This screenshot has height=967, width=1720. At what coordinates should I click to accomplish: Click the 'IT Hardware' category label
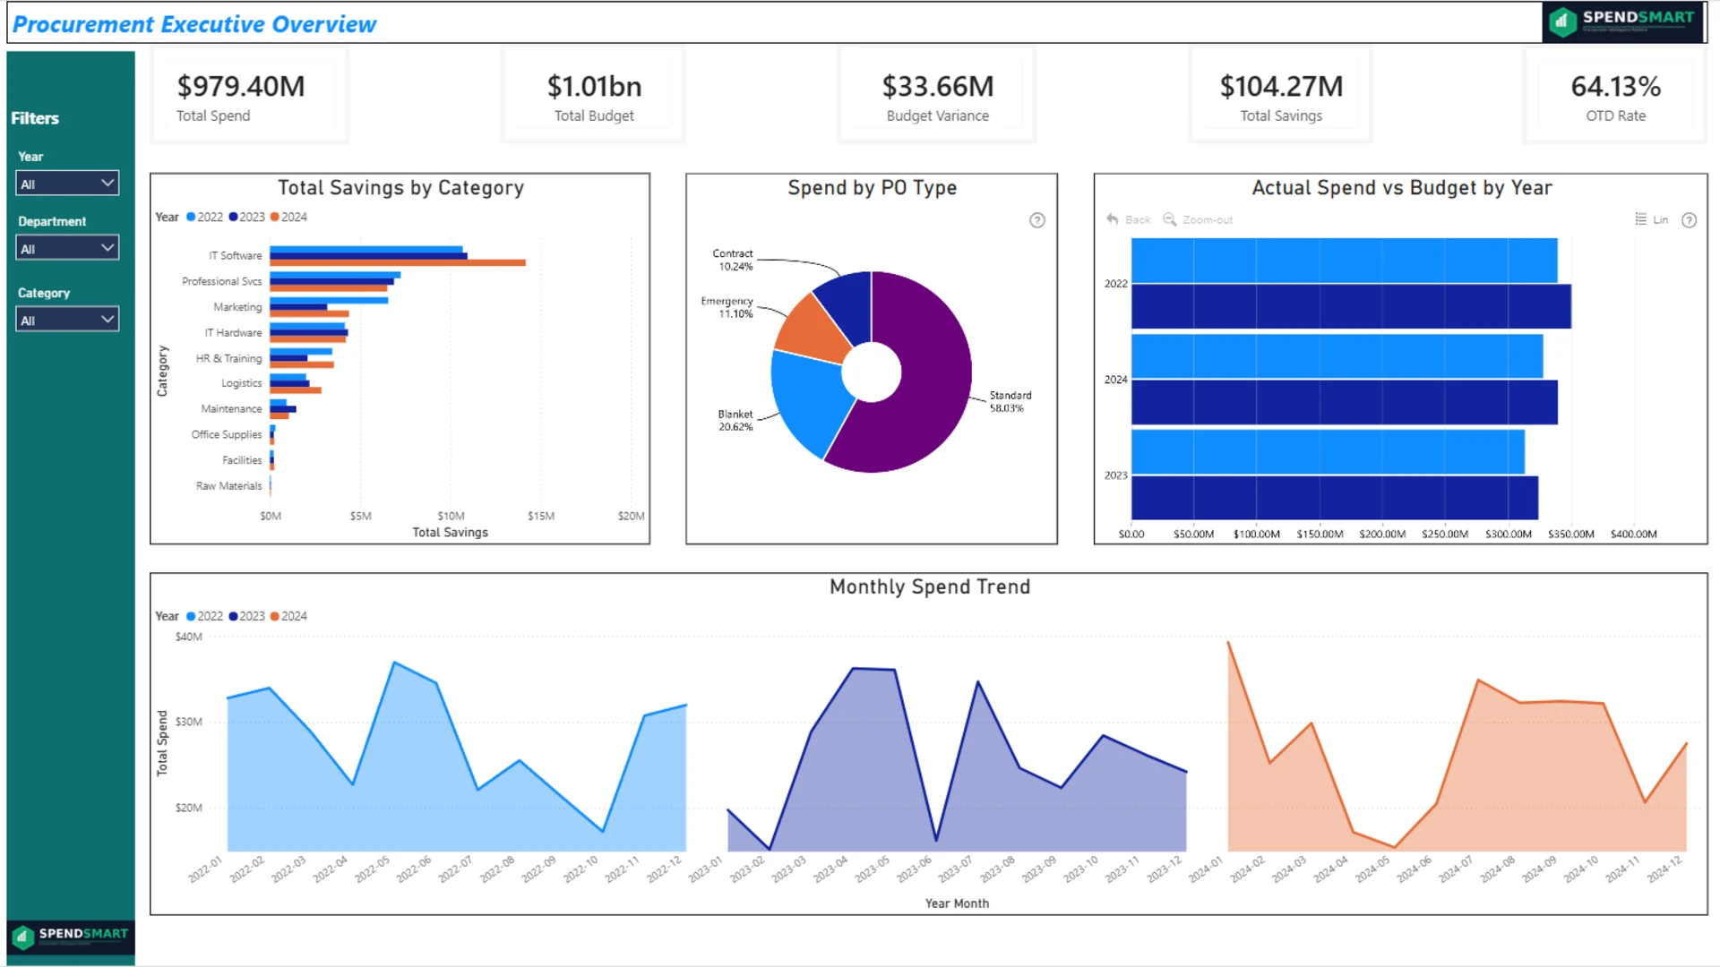coord(233,333)
